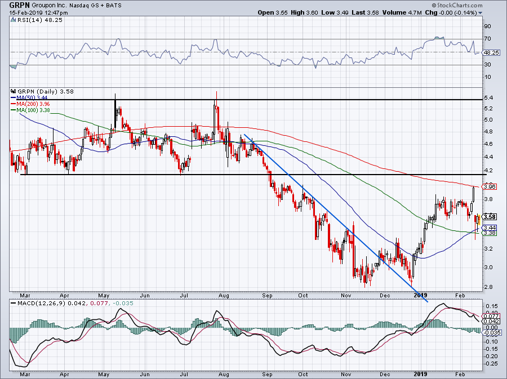Open the dropdown arrow after the Chg value
This screenshot has height=379, width=507.
[x=480, y=13]
